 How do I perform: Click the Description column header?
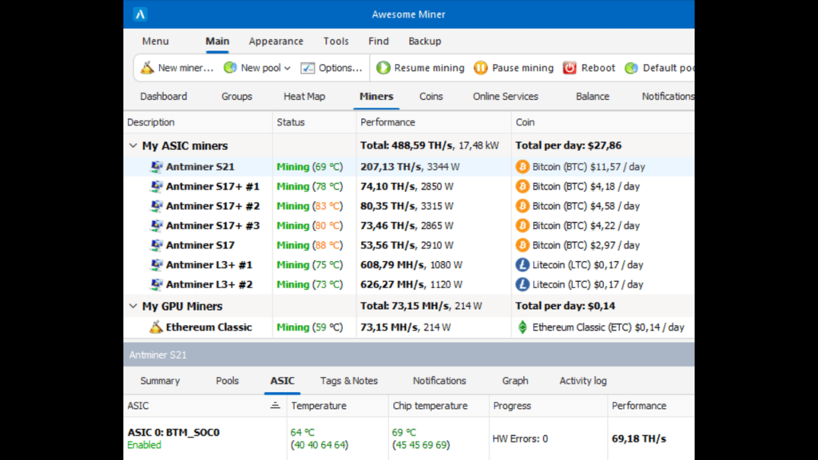click(x=198, y=122)
